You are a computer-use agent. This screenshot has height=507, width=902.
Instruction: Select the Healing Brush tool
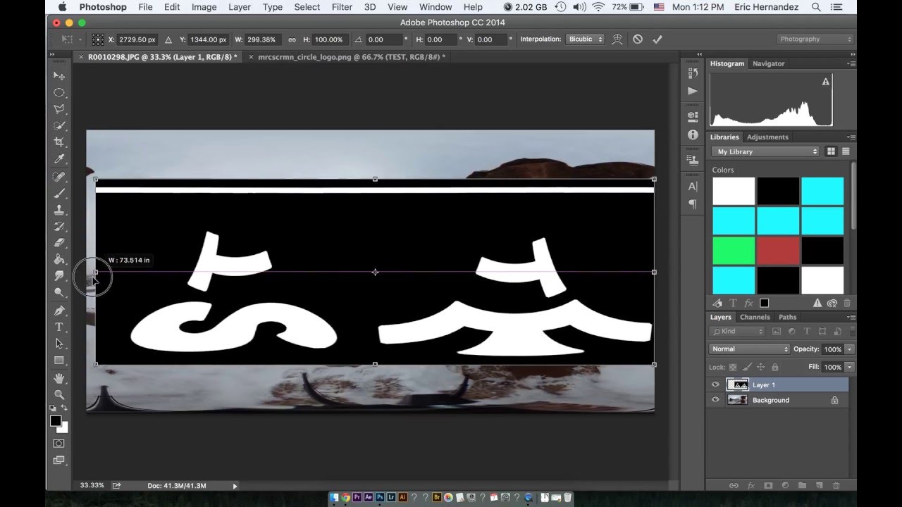pos(59,176)
